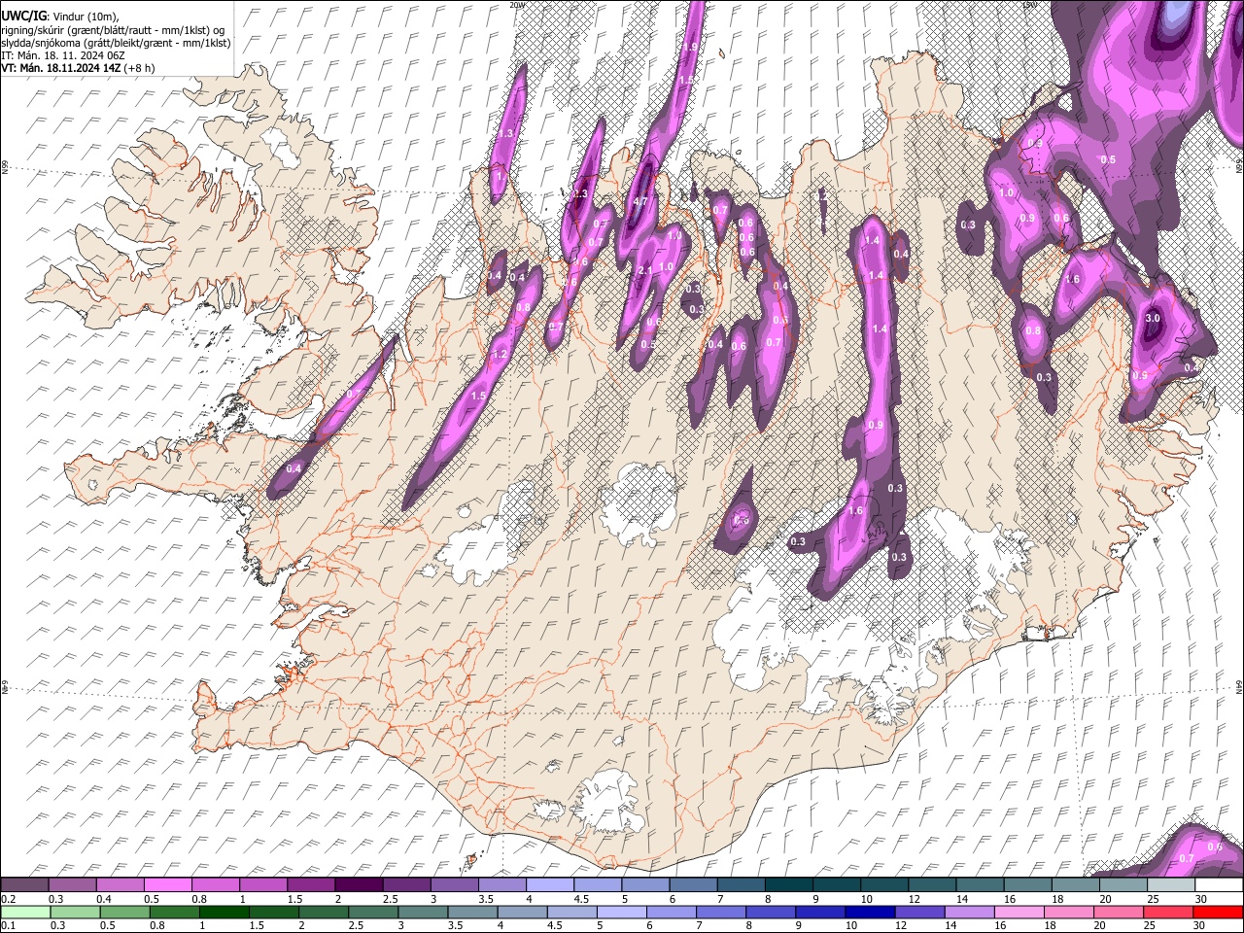Click the '0.4' label in top legend row
The image size is (1244, 933).
(x=104, y=899)
